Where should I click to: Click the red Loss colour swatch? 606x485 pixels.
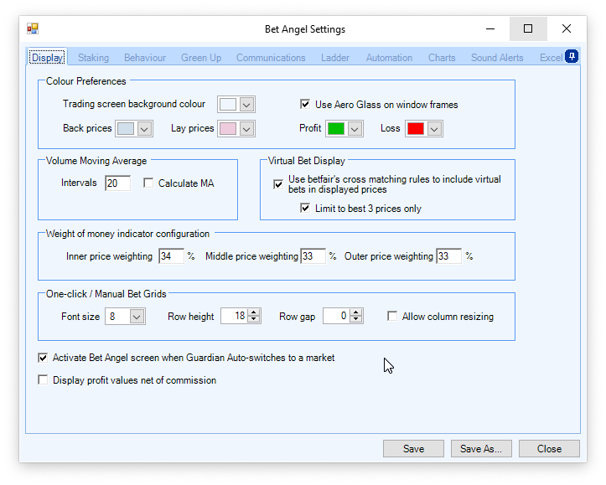(416, 129)
